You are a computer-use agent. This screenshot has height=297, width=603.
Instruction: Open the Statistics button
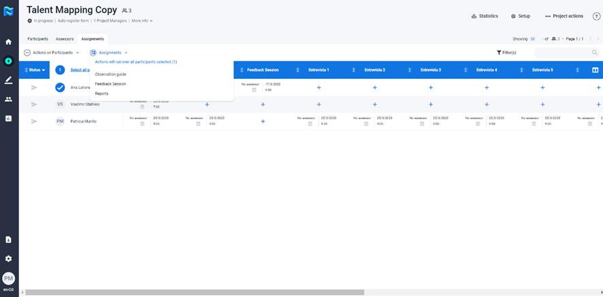pos(485,16)
